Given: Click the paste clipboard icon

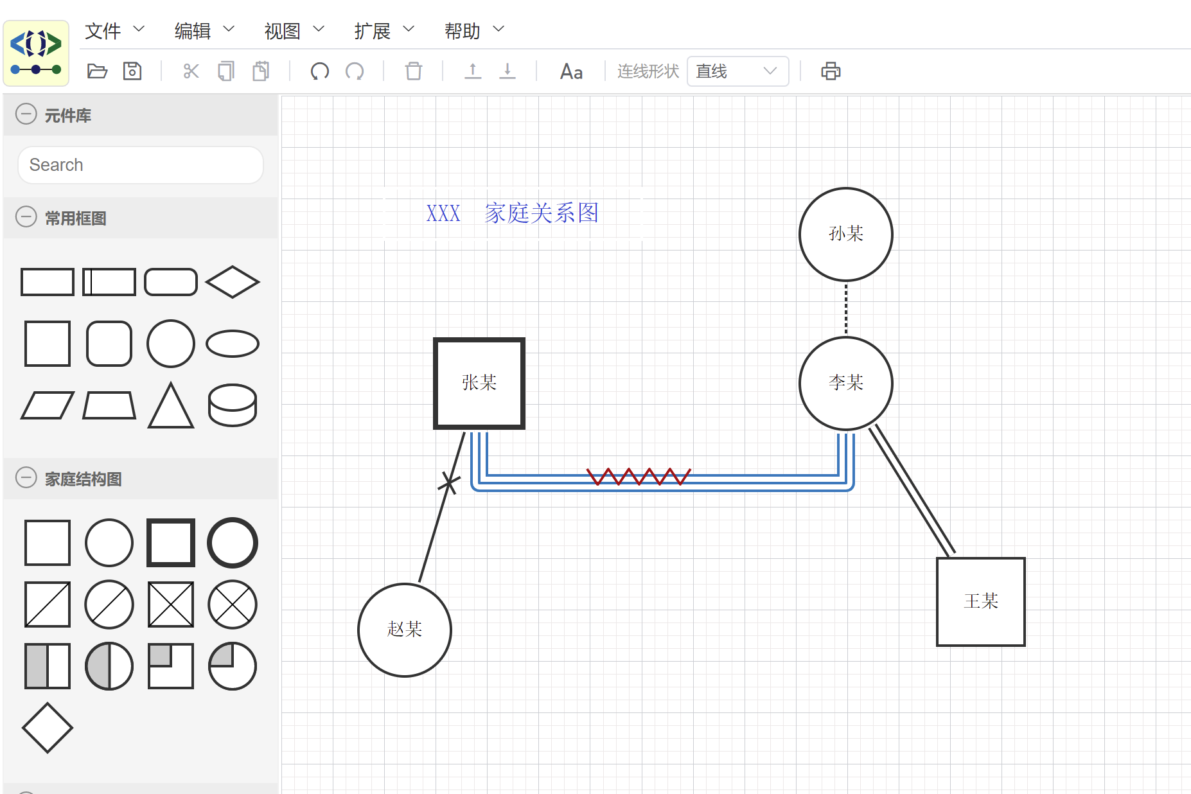Looking at the screenshot, I should [x=261, y=71].
